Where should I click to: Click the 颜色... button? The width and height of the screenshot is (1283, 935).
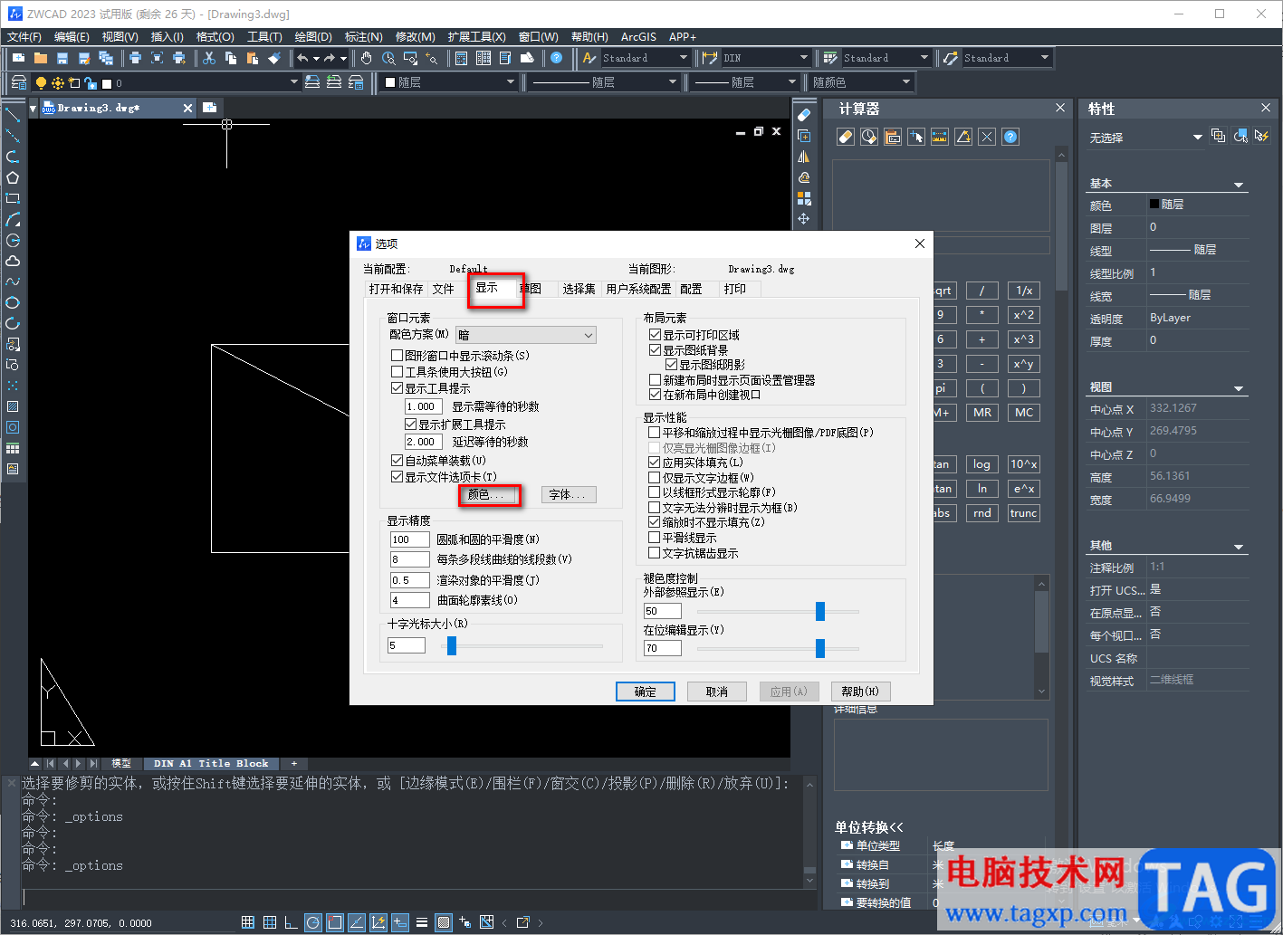490,494
